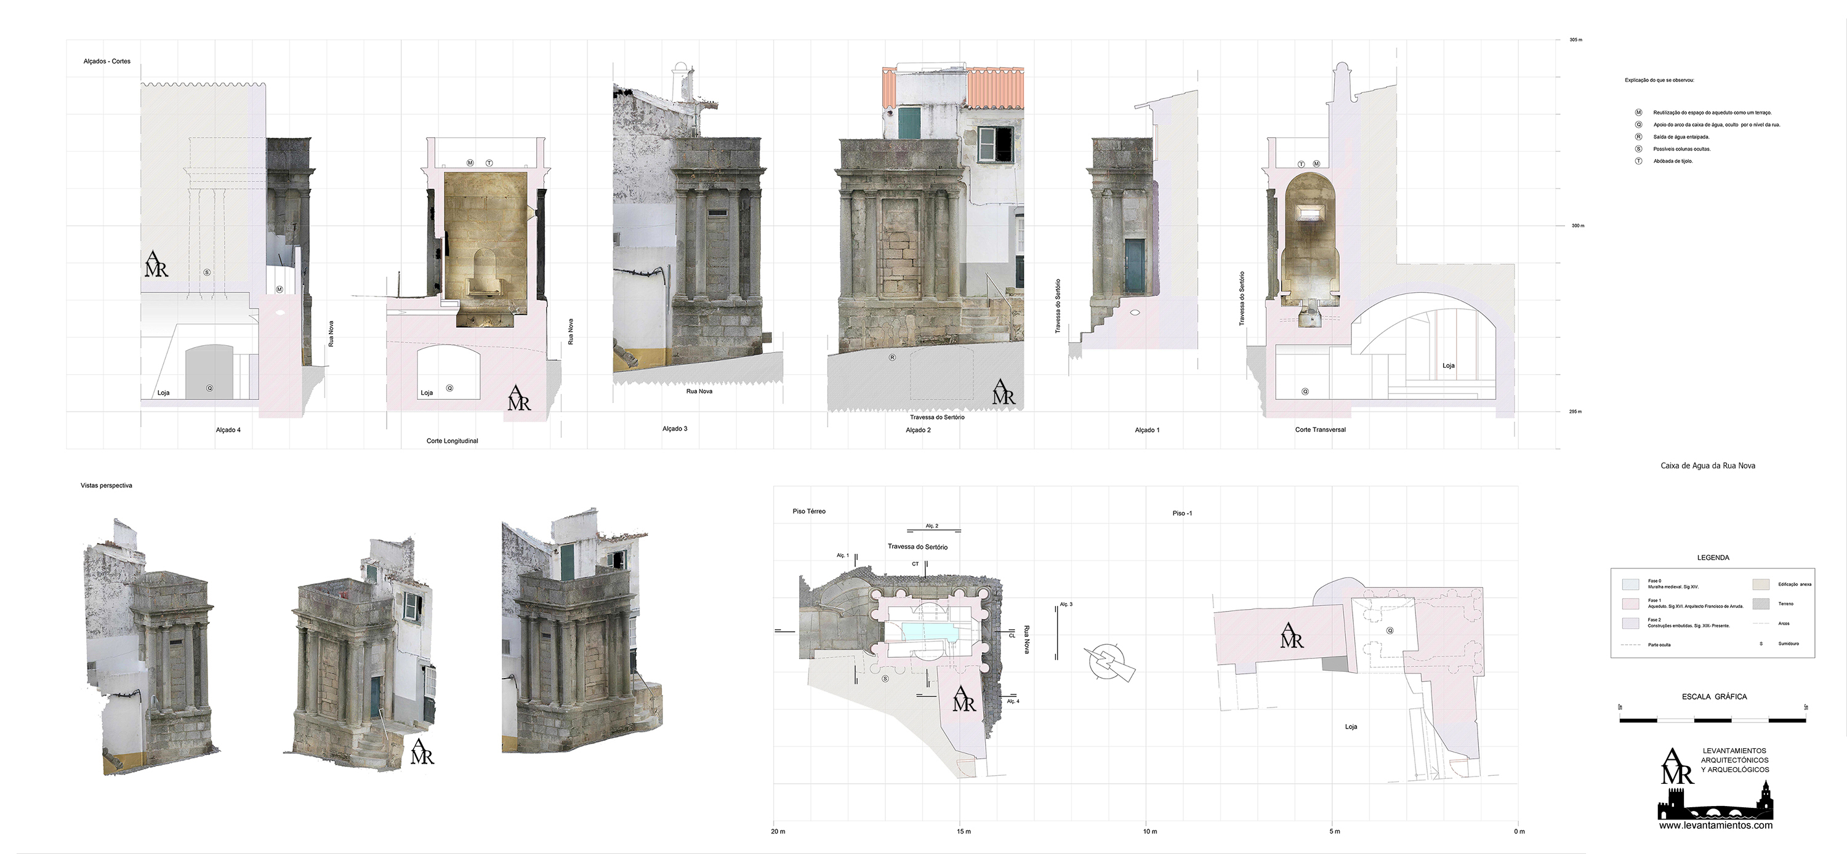Click the circled T legend marker
Viewport: 1847px width, 854px height.
(x=1638, y=161)
